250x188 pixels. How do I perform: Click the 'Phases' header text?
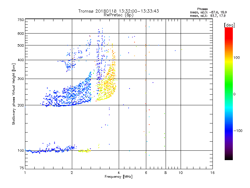coord(202,9)
